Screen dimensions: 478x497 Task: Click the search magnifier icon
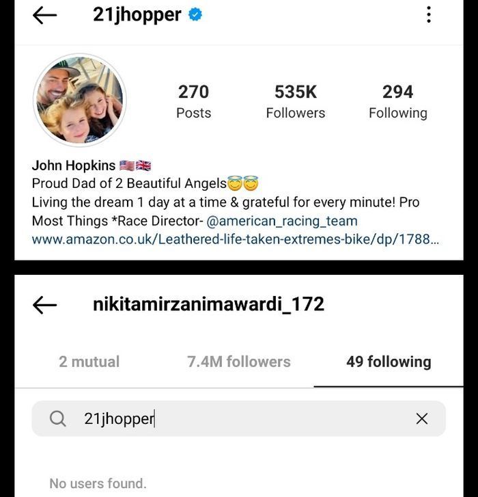coord(57,418)
